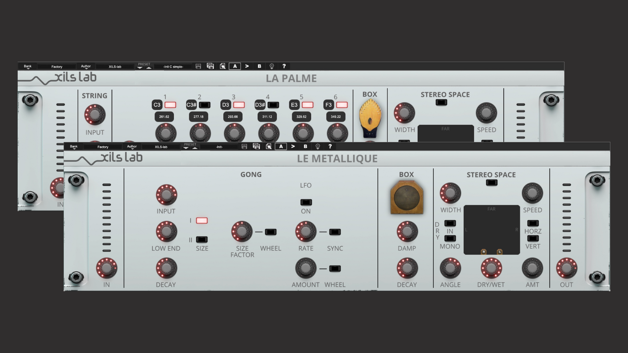The image size is (628, 353).
Task: Turn on the LFO ON switch
Action: [x=306, y=202]
